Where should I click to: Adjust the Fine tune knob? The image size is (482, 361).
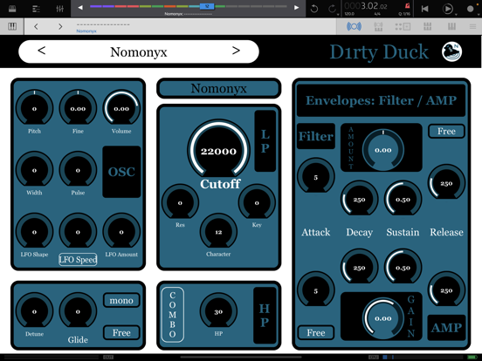(x=78, y=108)
